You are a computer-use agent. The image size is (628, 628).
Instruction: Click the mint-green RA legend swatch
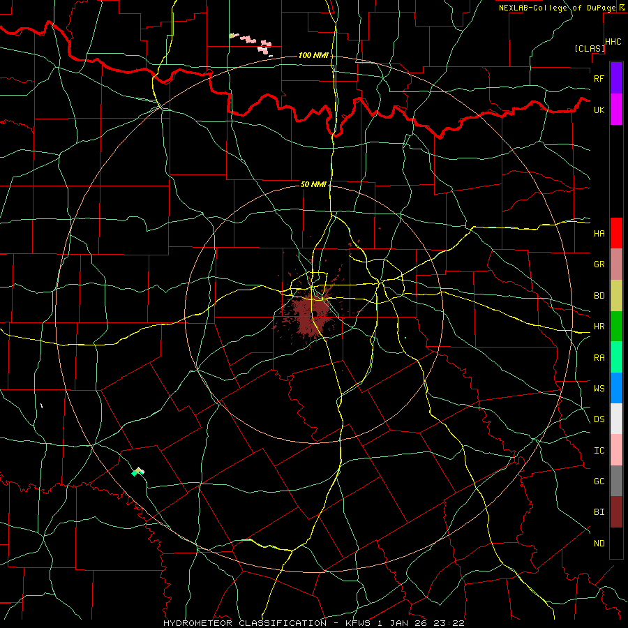[x=616, y=357]
